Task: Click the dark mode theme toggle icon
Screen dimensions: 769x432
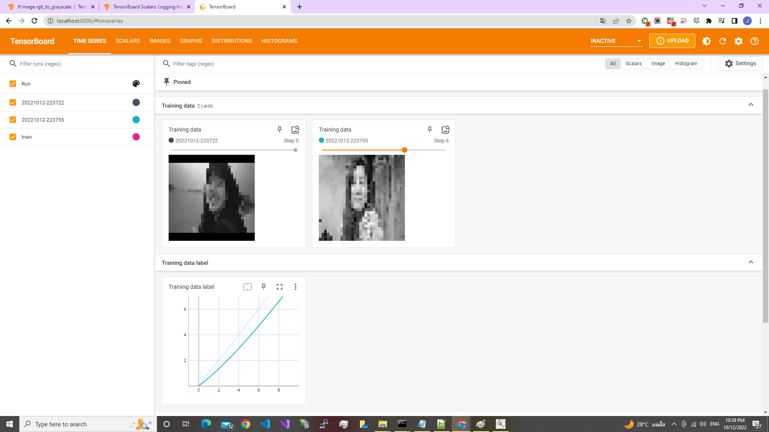Action: click(x=707, y=41)
